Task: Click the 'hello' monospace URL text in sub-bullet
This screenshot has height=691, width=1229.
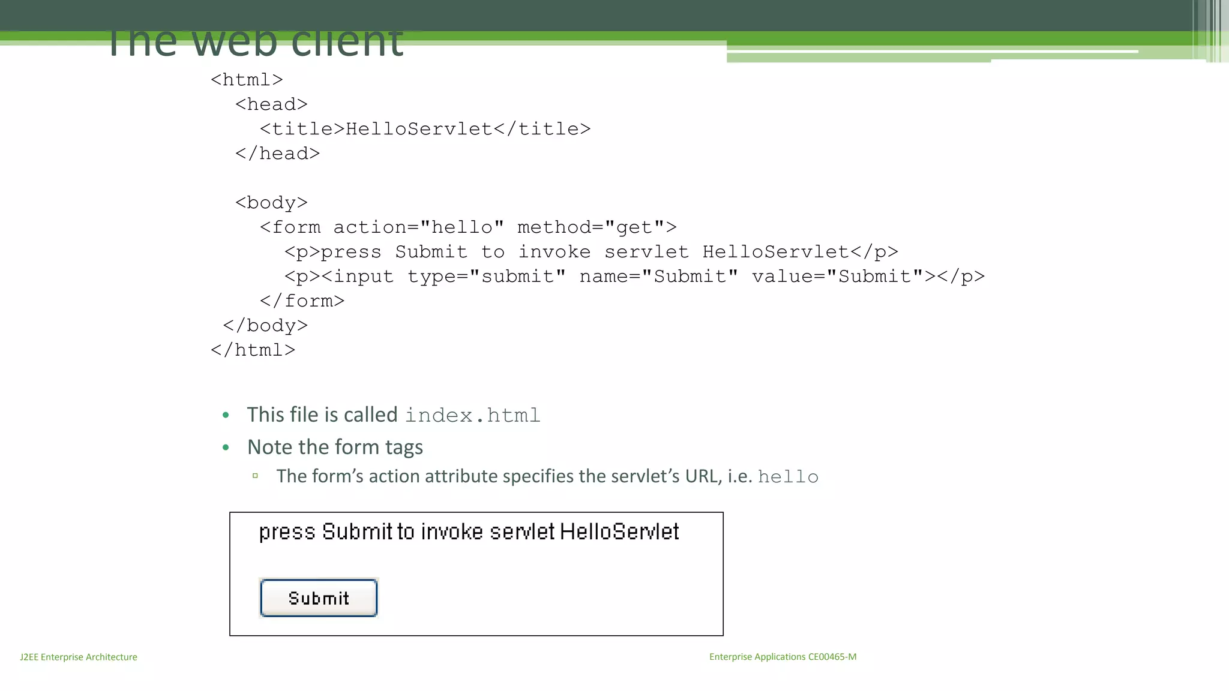Action: coord(788,477)
